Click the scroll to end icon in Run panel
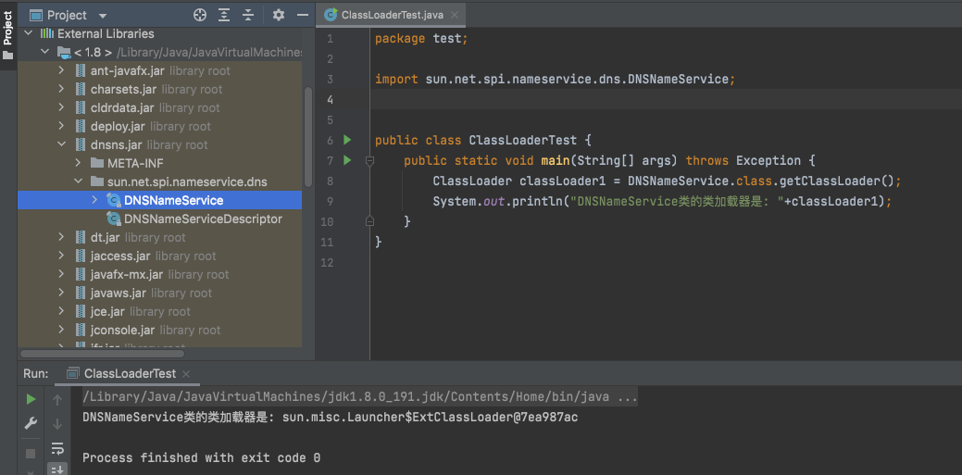The width and height of the screenshot is (962, 475). click(x=57, y=469)
